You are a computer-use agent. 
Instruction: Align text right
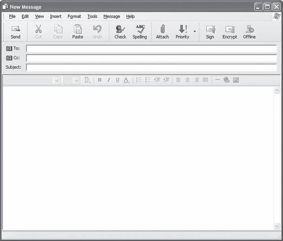tap(197, 80)
